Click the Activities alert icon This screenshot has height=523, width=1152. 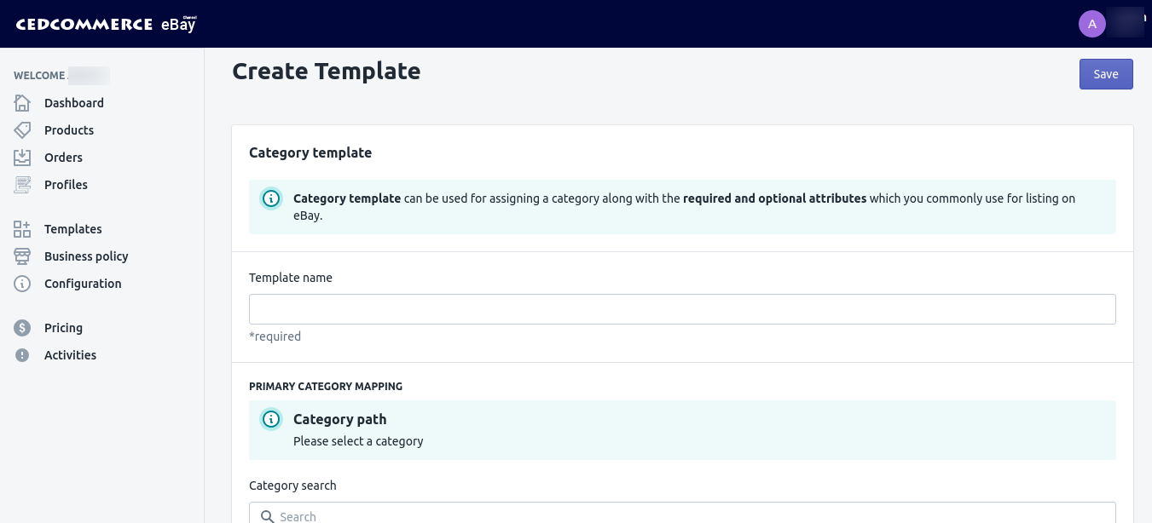(x=22, y=355)
